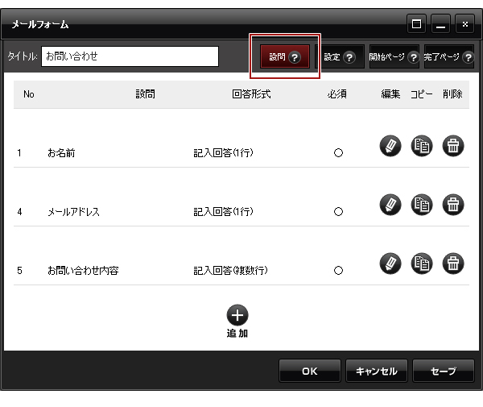This screenshot has height=407, width=483.
Task: Switch to the 開始ページ tab
Action: (x=394, y=56)
